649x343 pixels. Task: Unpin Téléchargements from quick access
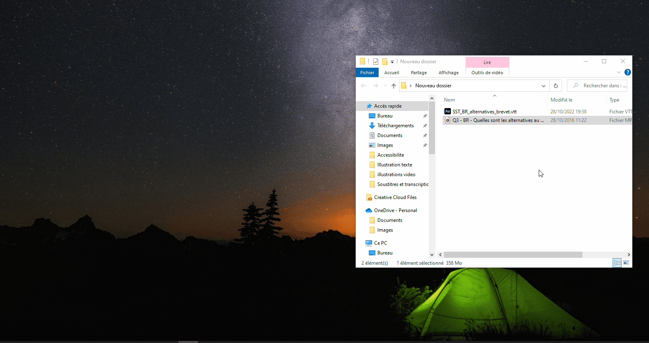point(425,126)
